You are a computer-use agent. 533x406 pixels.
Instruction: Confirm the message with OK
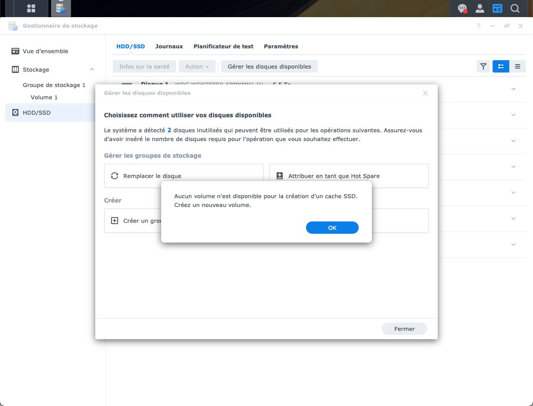pyautogui.click(x=332, y=228)
